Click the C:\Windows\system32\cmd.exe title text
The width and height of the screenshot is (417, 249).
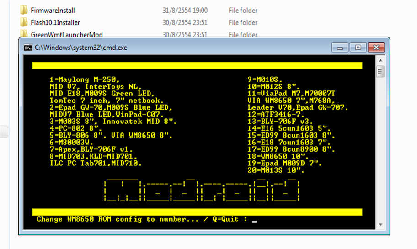pos(81,48)
